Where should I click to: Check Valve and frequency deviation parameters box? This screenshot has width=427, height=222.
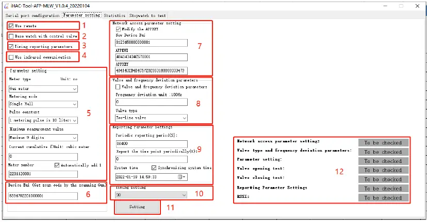118,87
